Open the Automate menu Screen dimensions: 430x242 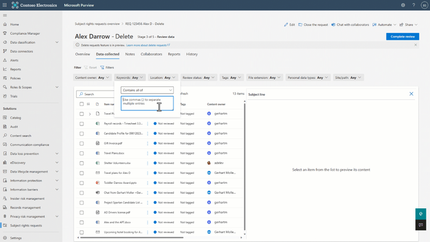pyautogui.click(x=384, y=25)
